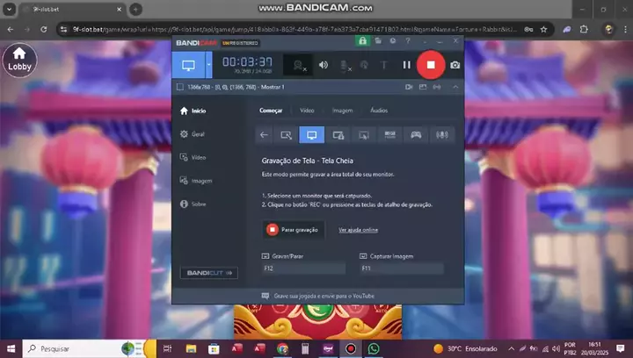
Task: Click the Parar gravação button
Action: point(294,230)
